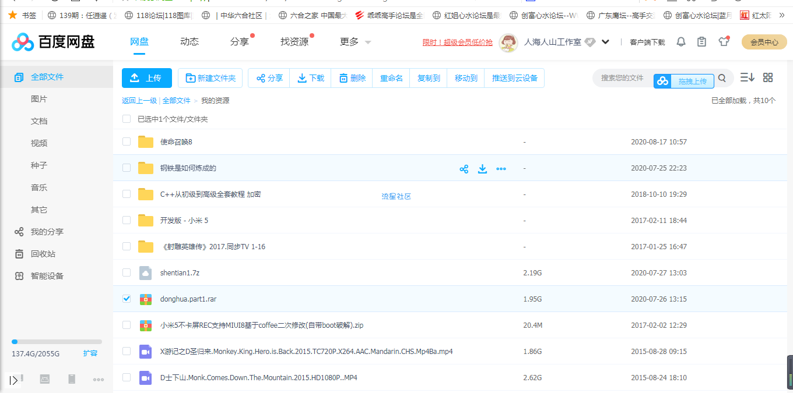Screen dimensions: 793x393
Task: Click the 限时！超级会员低价抢 link
Action: (458, 42)
